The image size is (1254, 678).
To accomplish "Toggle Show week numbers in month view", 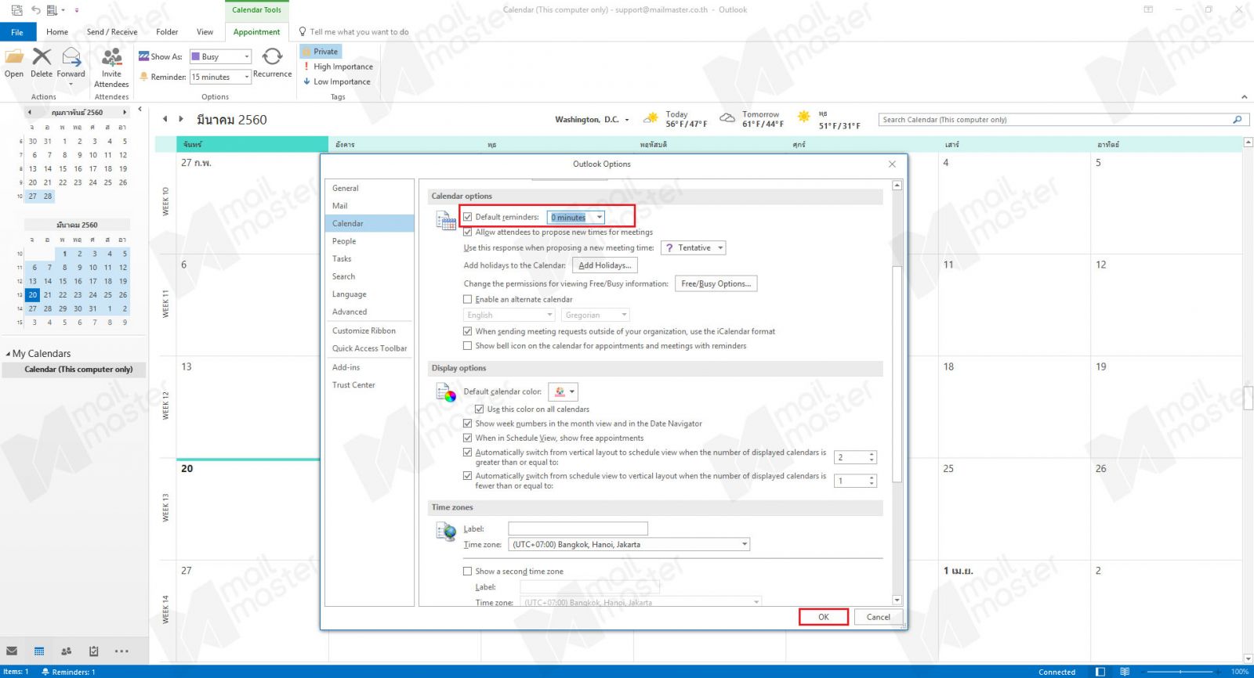I will click(x=468, y=424).
